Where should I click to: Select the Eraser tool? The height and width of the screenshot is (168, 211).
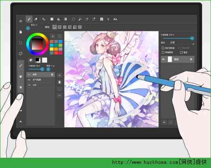[x=36, y=19]
